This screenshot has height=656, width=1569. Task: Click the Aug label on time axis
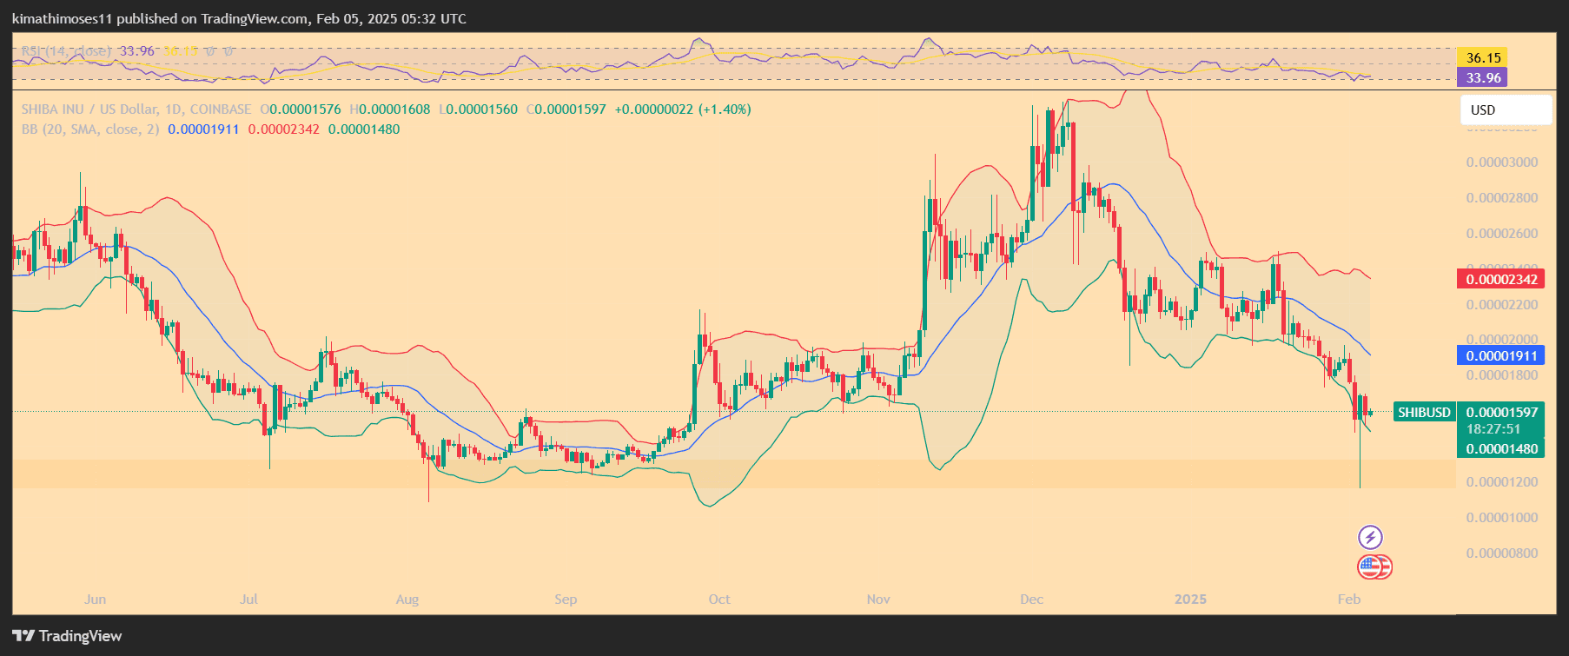click(407, 599)
